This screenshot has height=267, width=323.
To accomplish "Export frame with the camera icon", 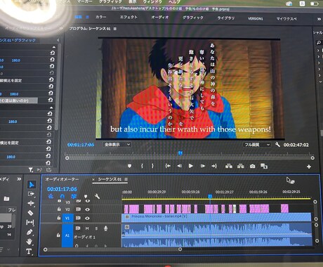I will (252, 167).
